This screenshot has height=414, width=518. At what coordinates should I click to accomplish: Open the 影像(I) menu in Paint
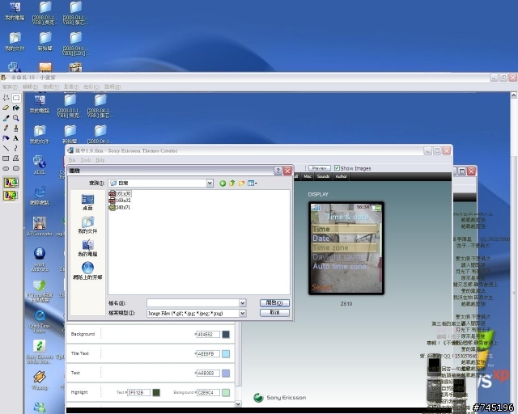71,87
